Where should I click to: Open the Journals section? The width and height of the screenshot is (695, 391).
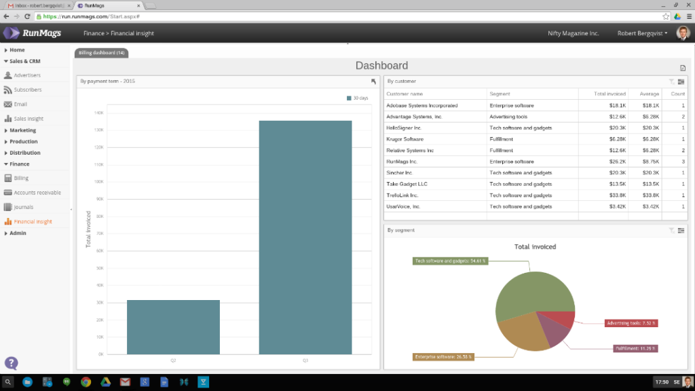24,207
